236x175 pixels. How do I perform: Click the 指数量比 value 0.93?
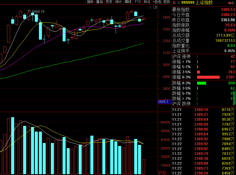[x=231, y=46]
